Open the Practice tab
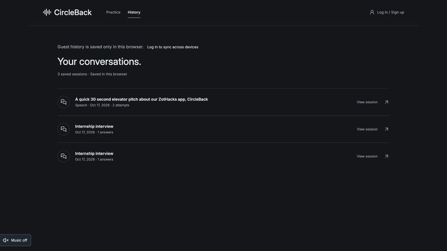This screenshot has width=447, height=251. pyautogui.click(x=113, y=12)
